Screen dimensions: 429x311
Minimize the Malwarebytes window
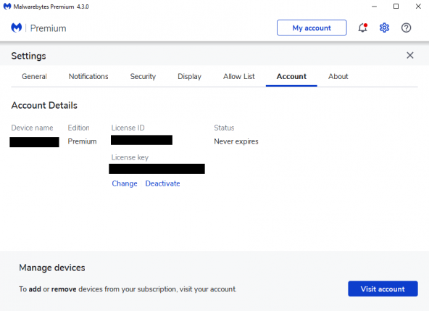[x=374, y=7]
